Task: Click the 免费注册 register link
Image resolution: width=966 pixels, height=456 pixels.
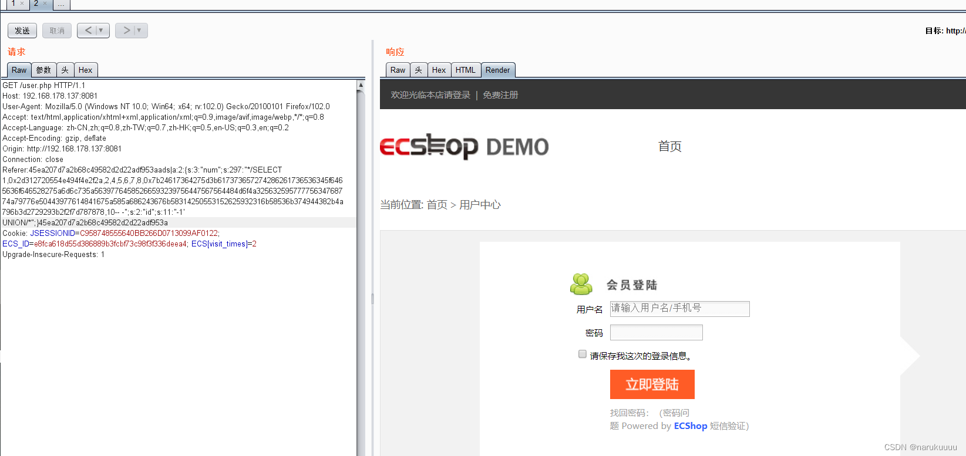Action: [x=500, y=95]
